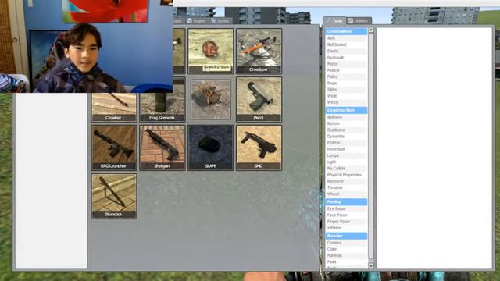Select the Hoverball tool
This screenshot has height=281, width=500.
[346, 149]
